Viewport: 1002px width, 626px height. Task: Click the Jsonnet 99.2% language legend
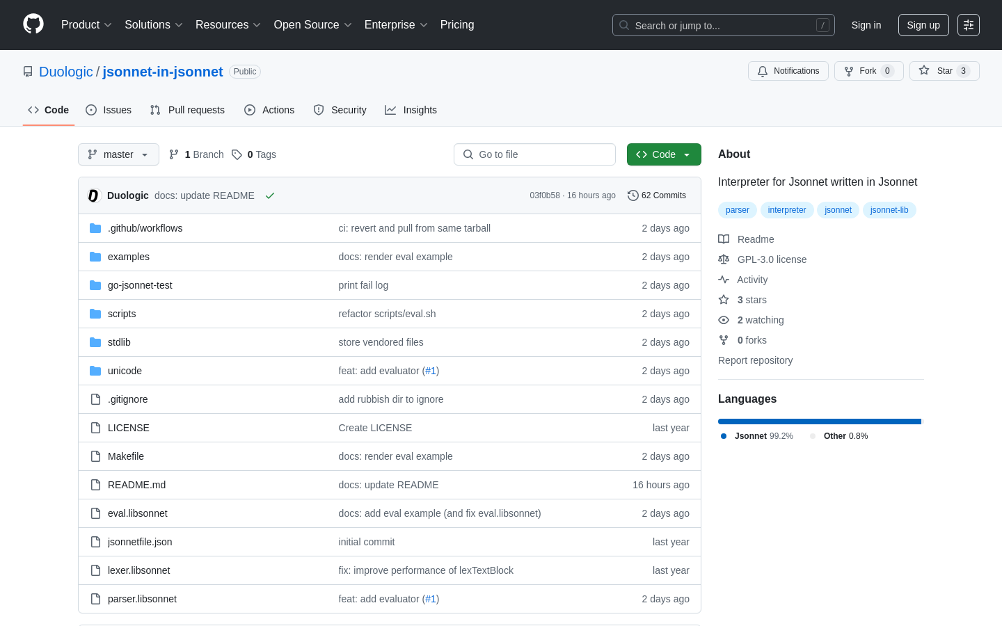pyautogui.click(x=756, y=436)
